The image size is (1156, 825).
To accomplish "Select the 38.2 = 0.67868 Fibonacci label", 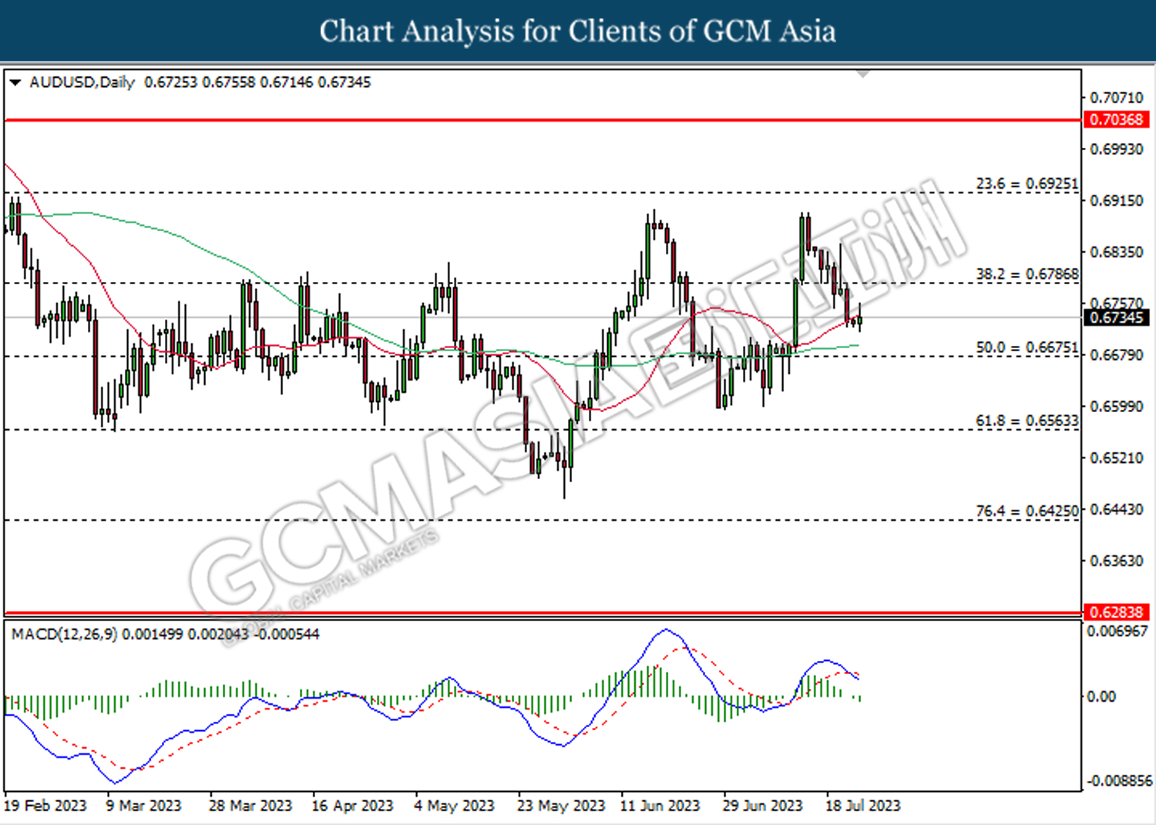I will click(1027, 273).
